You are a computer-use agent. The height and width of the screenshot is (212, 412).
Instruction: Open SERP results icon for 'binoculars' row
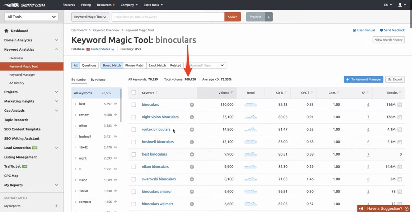click(399, 105)
